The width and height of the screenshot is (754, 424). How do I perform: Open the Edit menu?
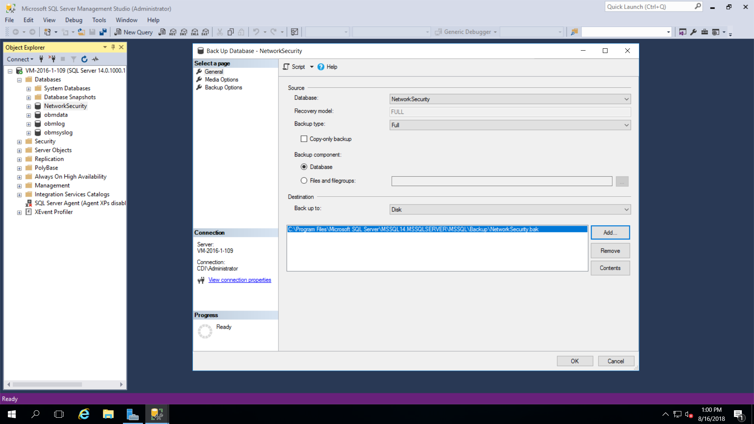click(28, 20)
